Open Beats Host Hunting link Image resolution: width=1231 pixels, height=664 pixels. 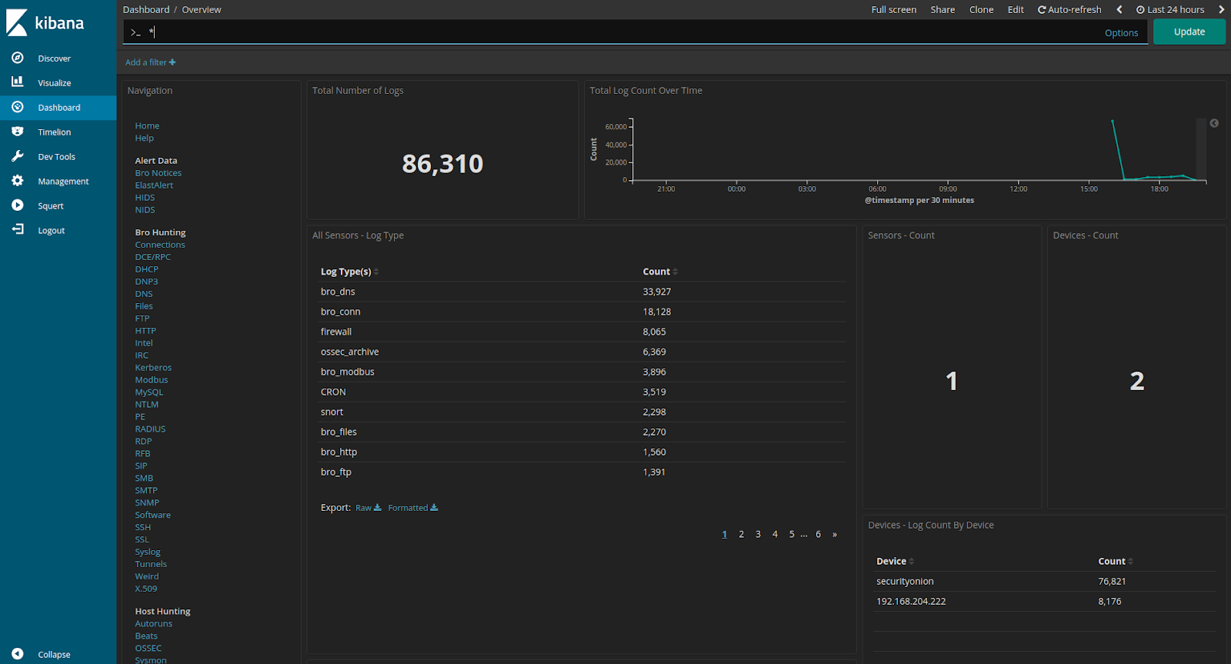coord(146,636)
